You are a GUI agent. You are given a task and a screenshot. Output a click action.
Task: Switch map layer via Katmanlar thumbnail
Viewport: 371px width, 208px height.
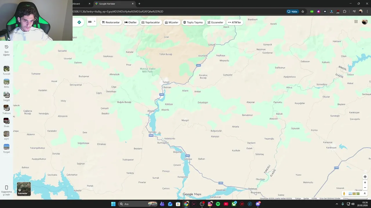coord(24,189)
